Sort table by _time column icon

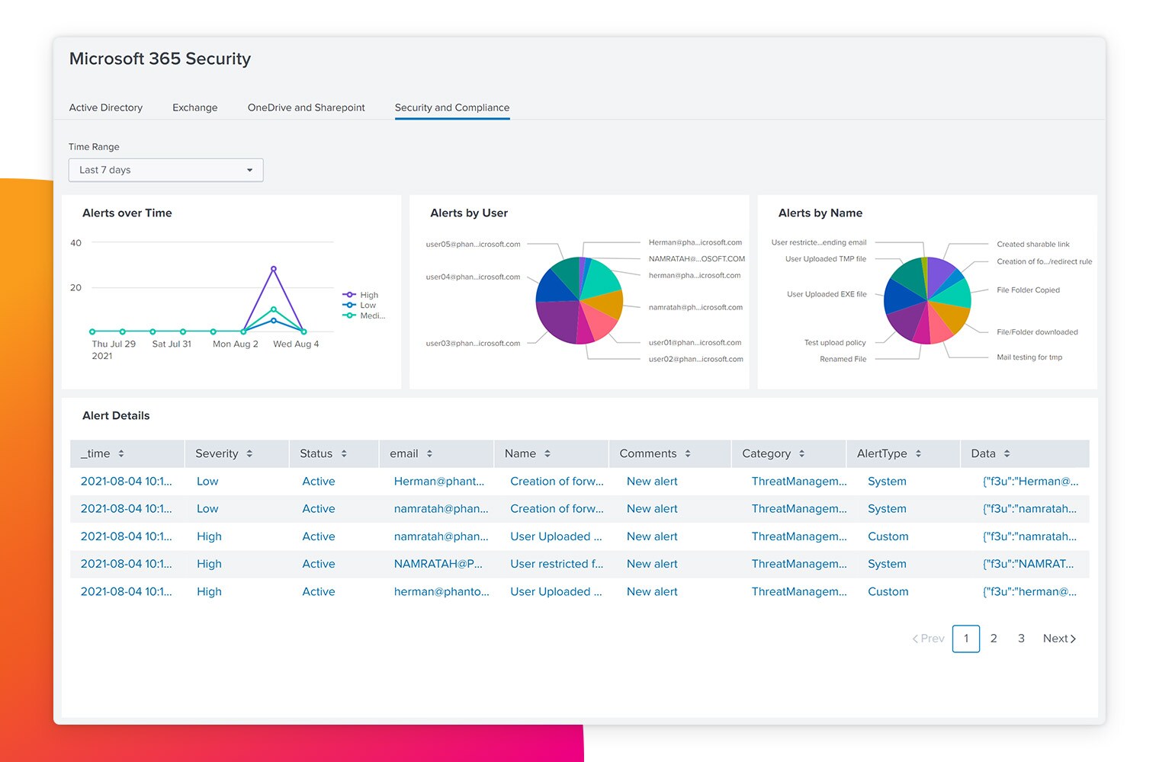pos(121,453)
